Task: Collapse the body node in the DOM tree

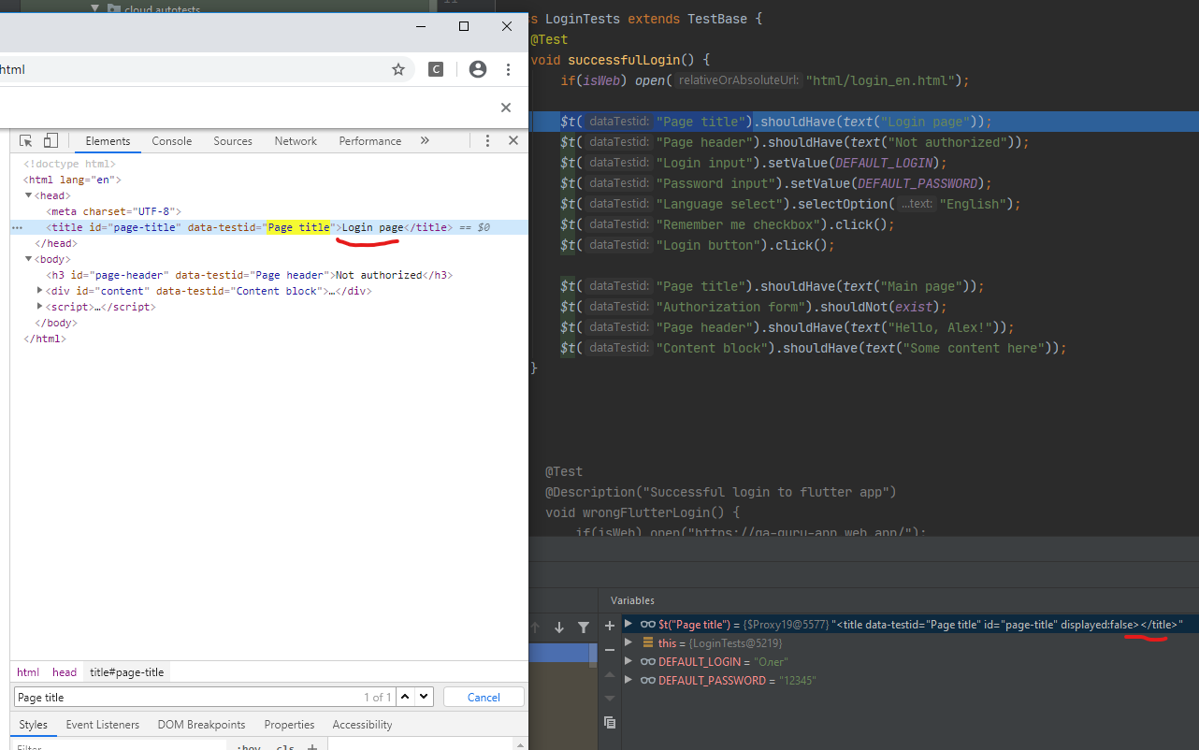Action: 29,259
